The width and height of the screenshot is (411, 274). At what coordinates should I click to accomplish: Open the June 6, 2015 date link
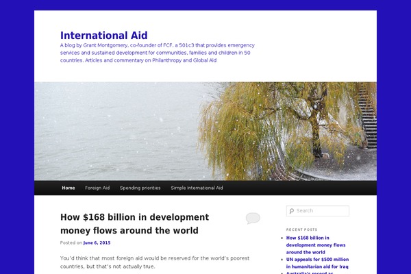97,242
